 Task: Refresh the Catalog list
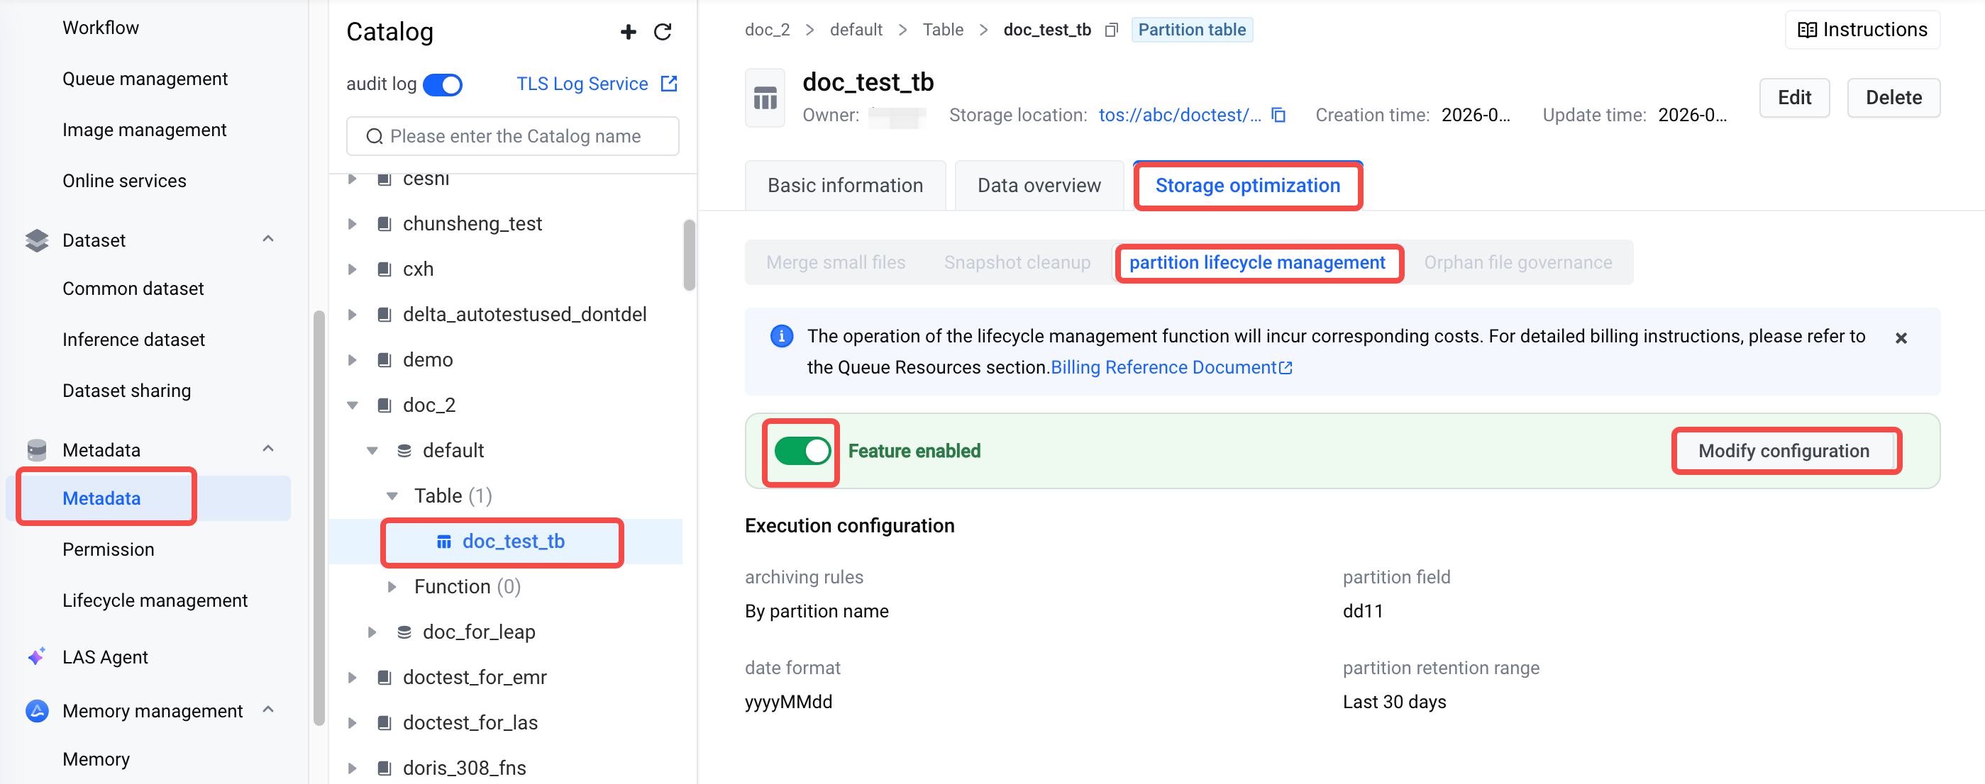(663, 32)
